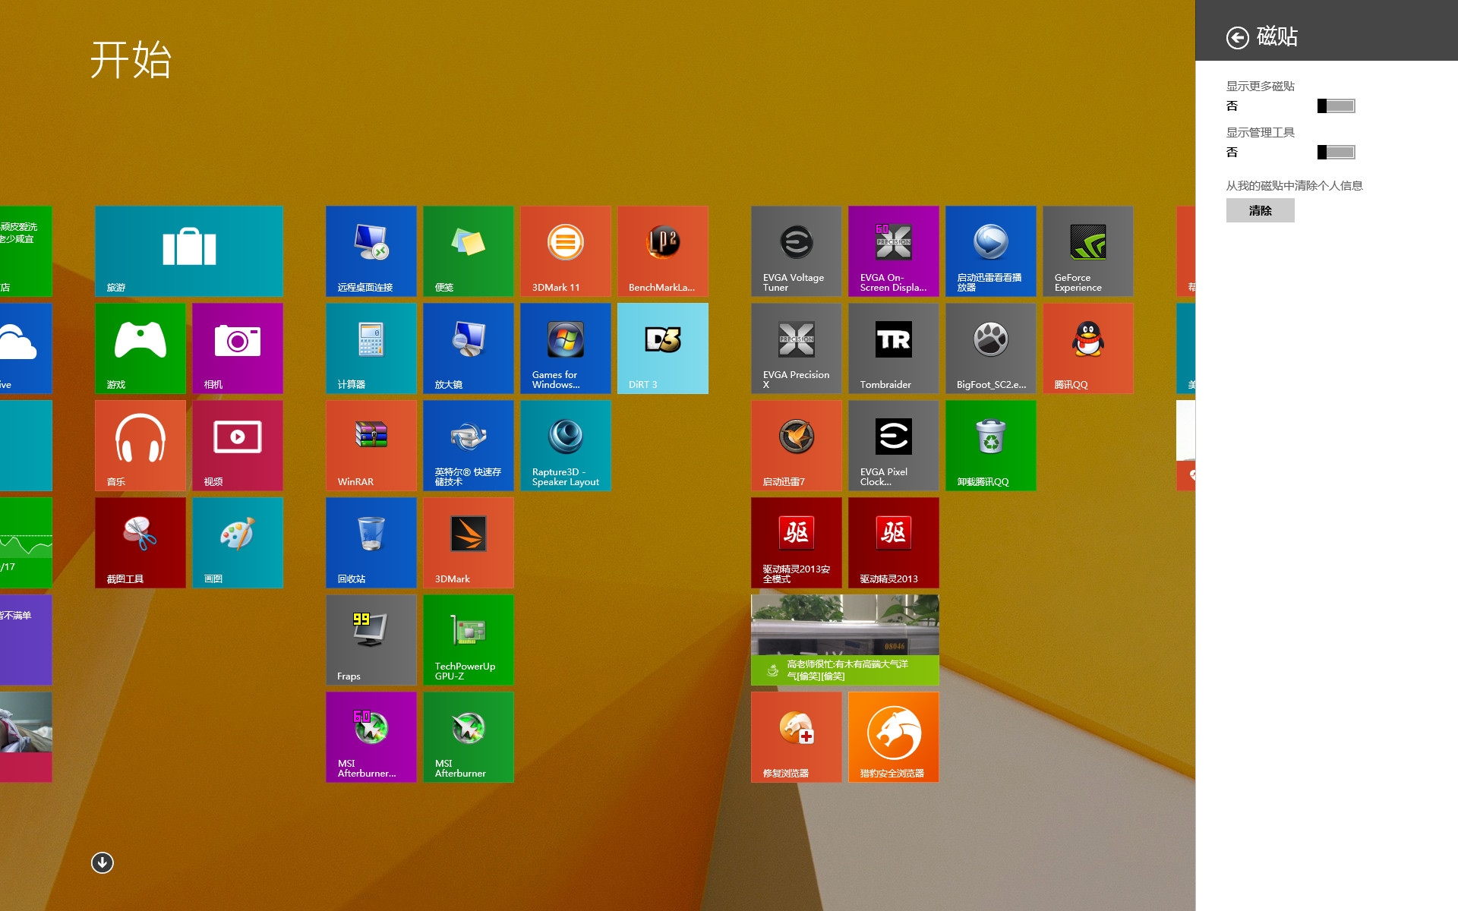
Task: Launch the DiRT 3 tile
Action: [x=662, y=348]
